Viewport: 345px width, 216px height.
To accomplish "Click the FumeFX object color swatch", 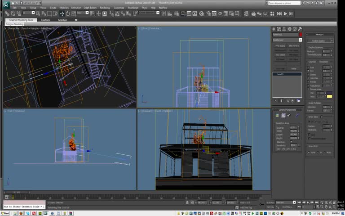I will pos(300,35).
